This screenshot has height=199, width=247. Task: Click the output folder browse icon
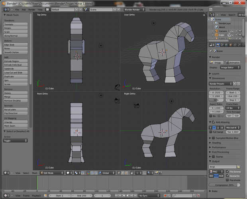pos(239,167)
